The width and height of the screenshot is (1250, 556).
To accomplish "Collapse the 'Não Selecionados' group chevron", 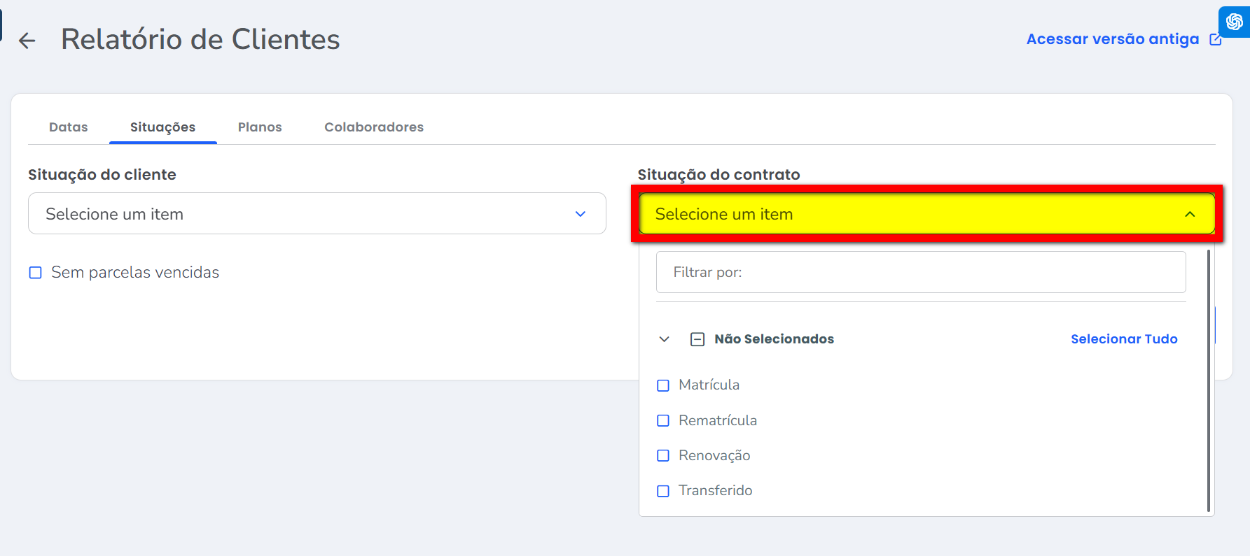I will click(665, 339).
